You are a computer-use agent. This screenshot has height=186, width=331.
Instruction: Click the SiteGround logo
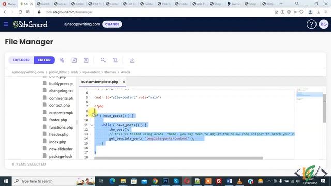pyautogui.click(x=30, y=24)
